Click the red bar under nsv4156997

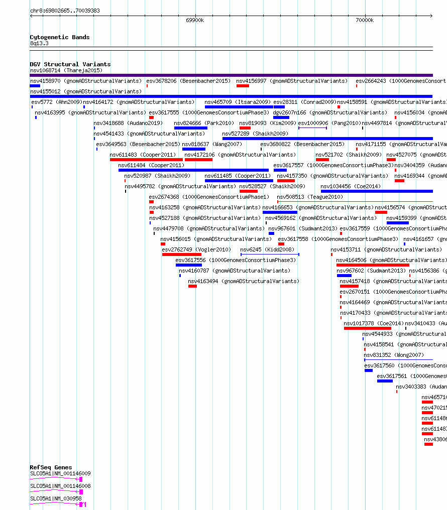point(243,86)
